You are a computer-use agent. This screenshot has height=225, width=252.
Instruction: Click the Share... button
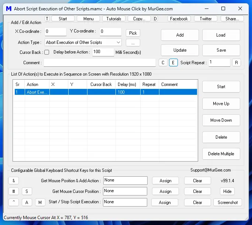click(x=232, y=19)
